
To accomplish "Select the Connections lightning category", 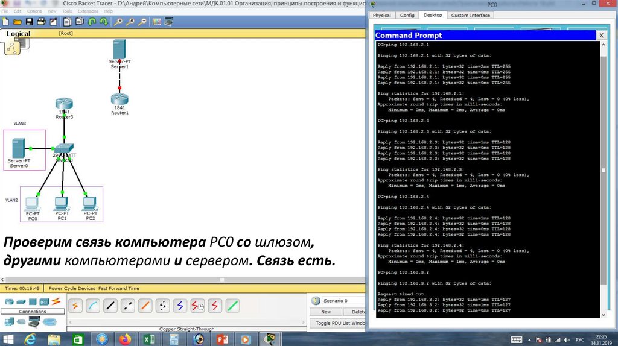I will (x=56, y=302).
